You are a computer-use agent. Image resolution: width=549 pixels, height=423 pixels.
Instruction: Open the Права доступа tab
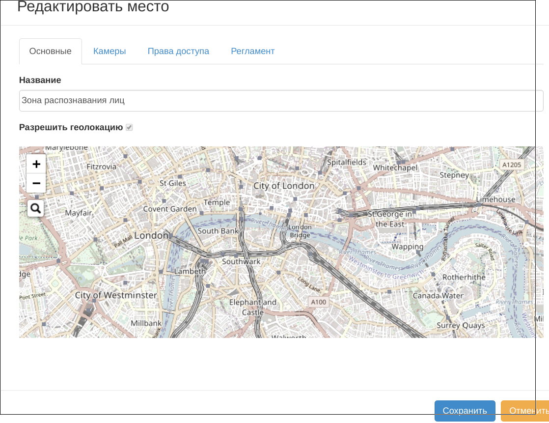point(178,51)
